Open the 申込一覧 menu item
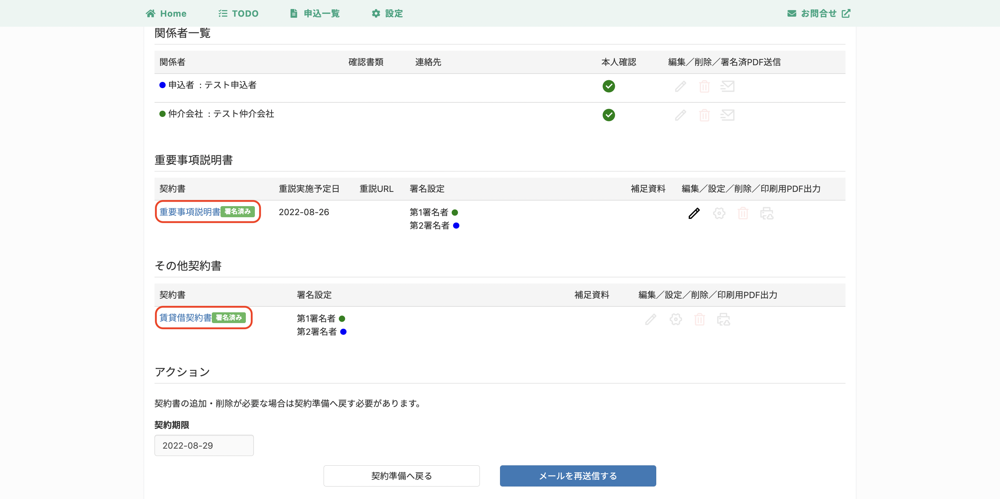 (315, 14)
